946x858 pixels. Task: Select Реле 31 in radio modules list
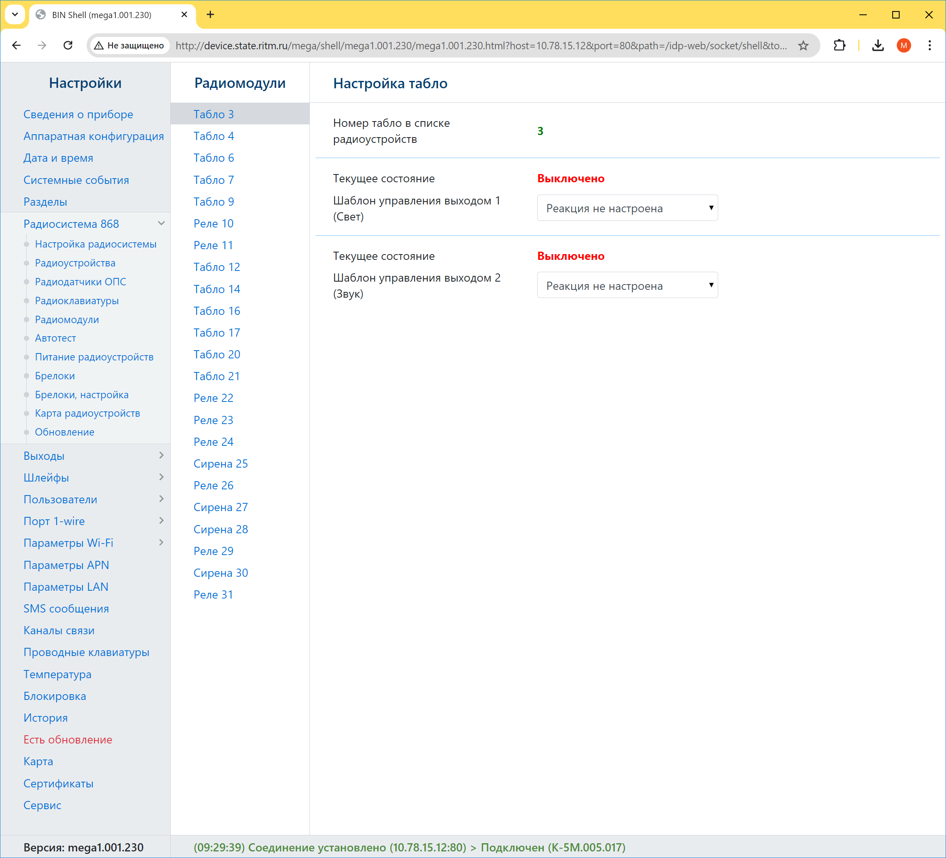(x=213, y=595)
